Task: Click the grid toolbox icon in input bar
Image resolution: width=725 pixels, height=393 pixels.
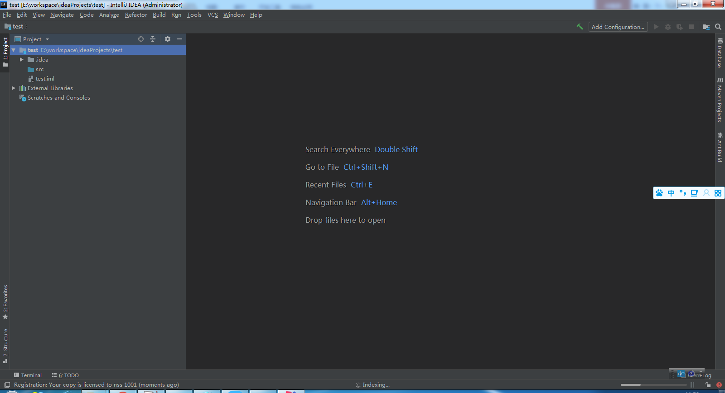Action: [718, 193]
